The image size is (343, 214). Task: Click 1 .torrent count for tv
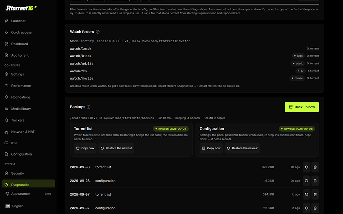click(313, 71)
